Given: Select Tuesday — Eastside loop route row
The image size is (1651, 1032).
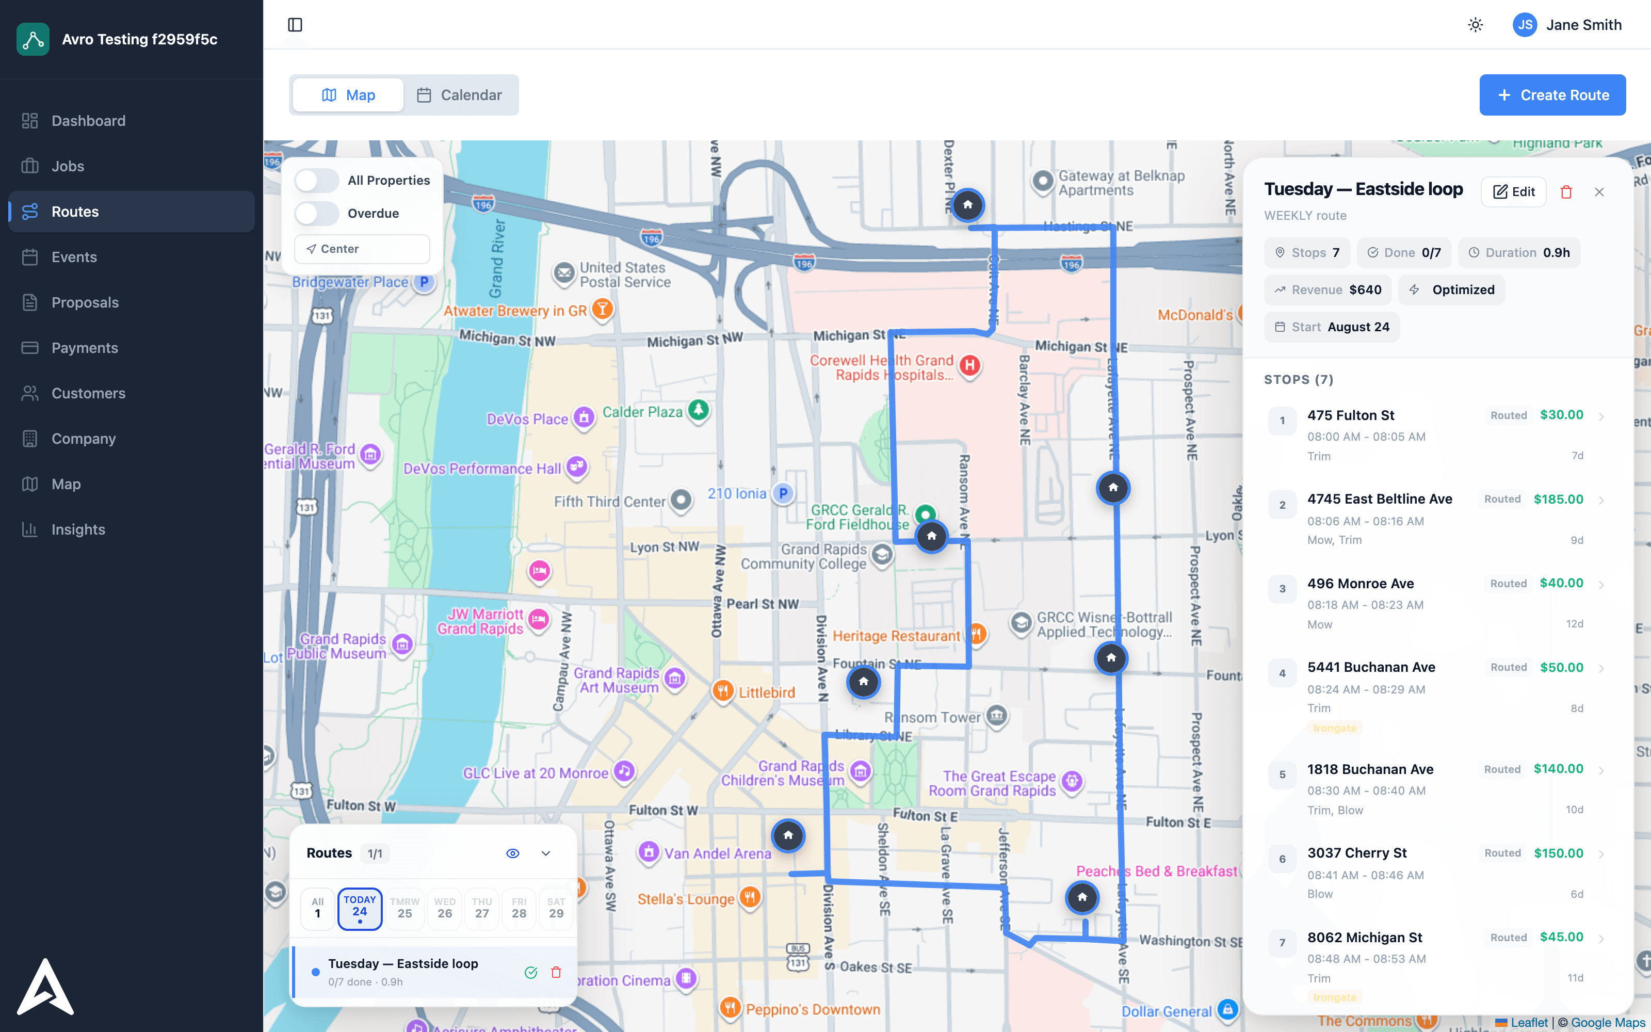Looking at the screenshot, I should click(434, 973).
